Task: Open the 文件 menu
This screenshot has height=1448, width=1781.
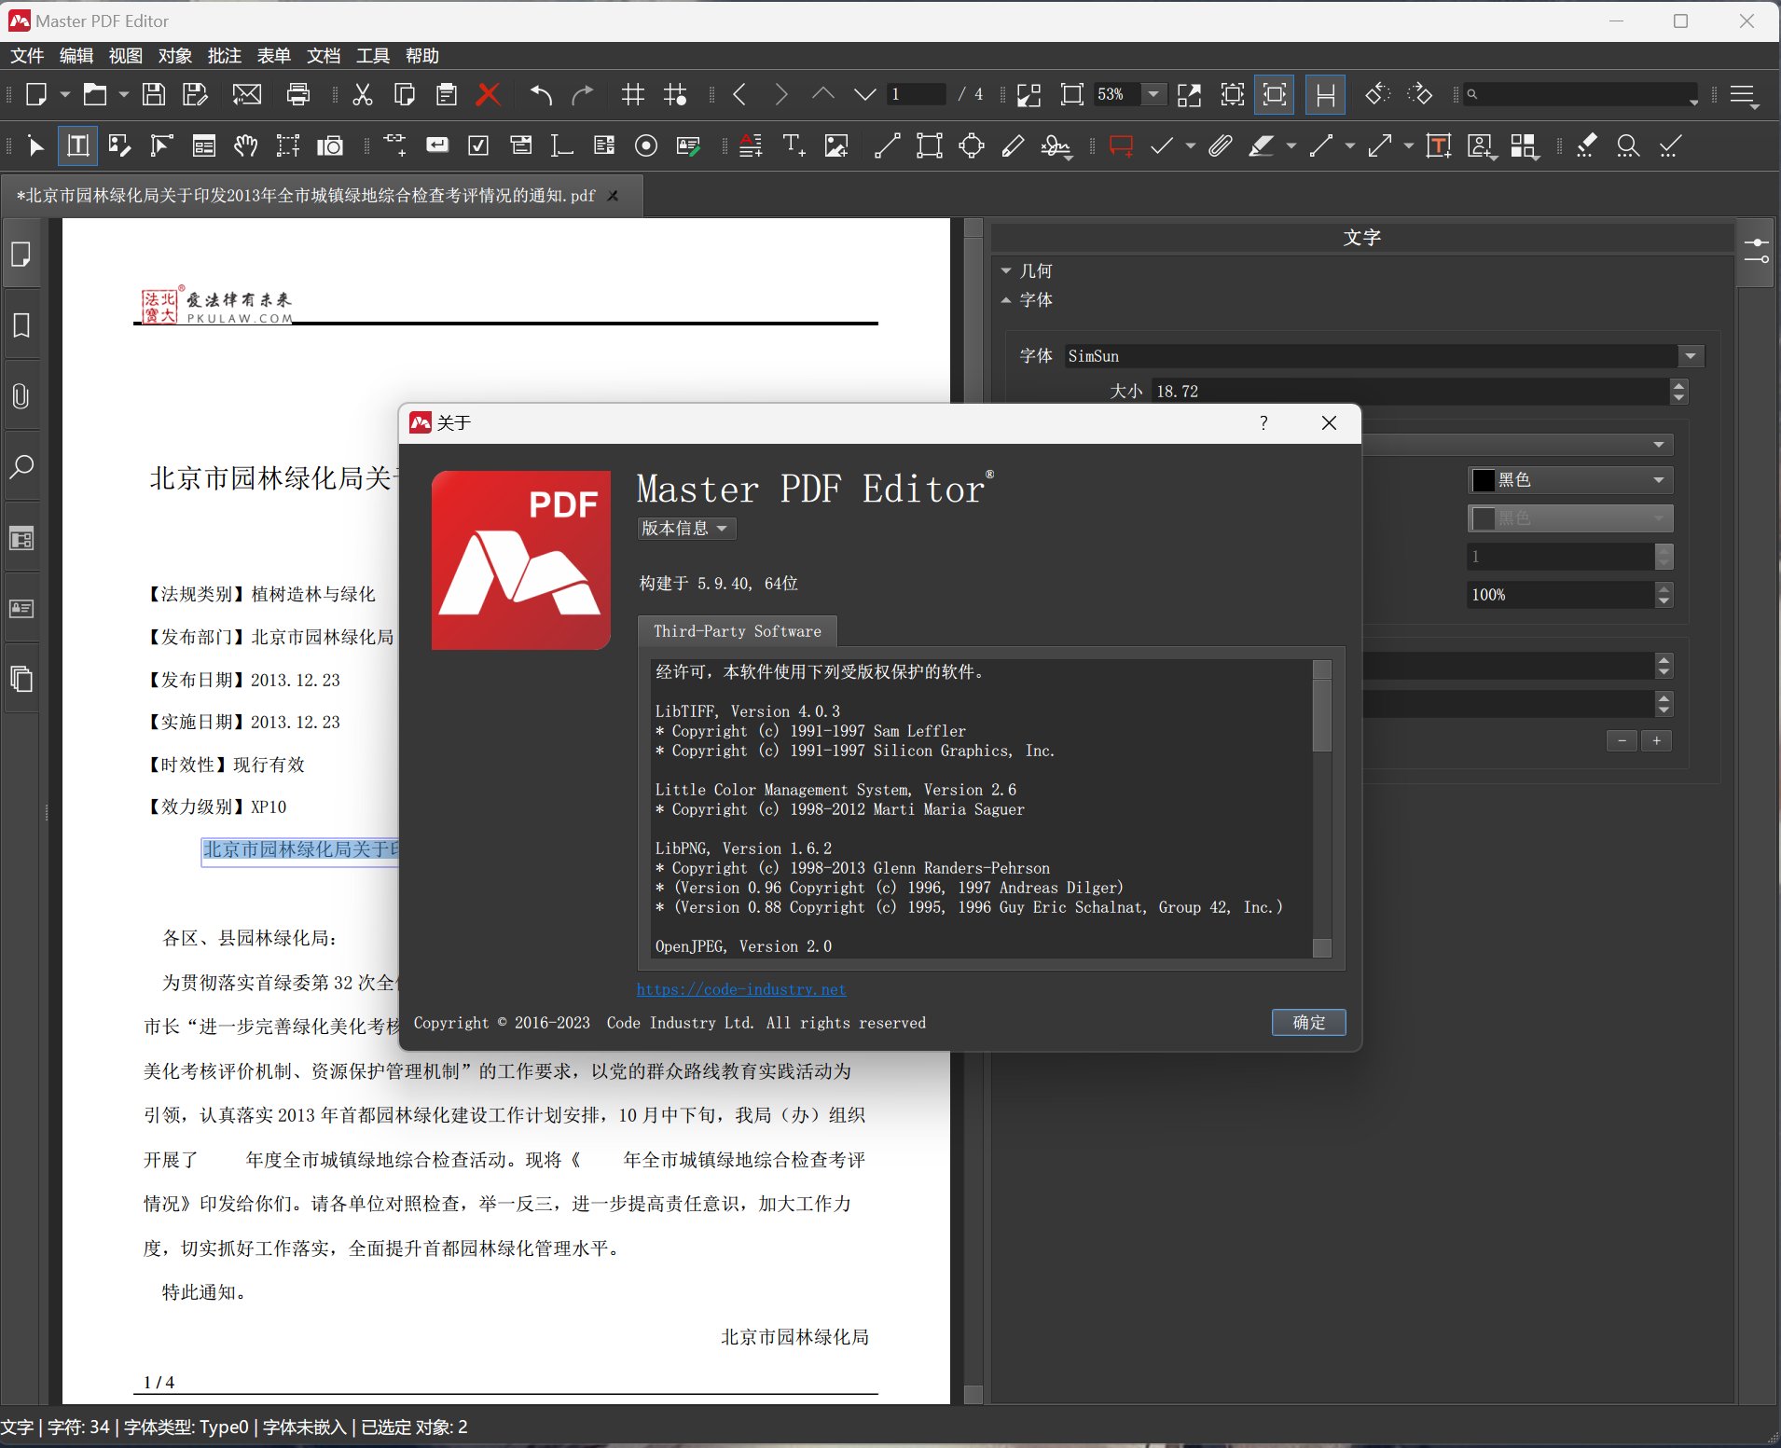Action: (27, 56)
